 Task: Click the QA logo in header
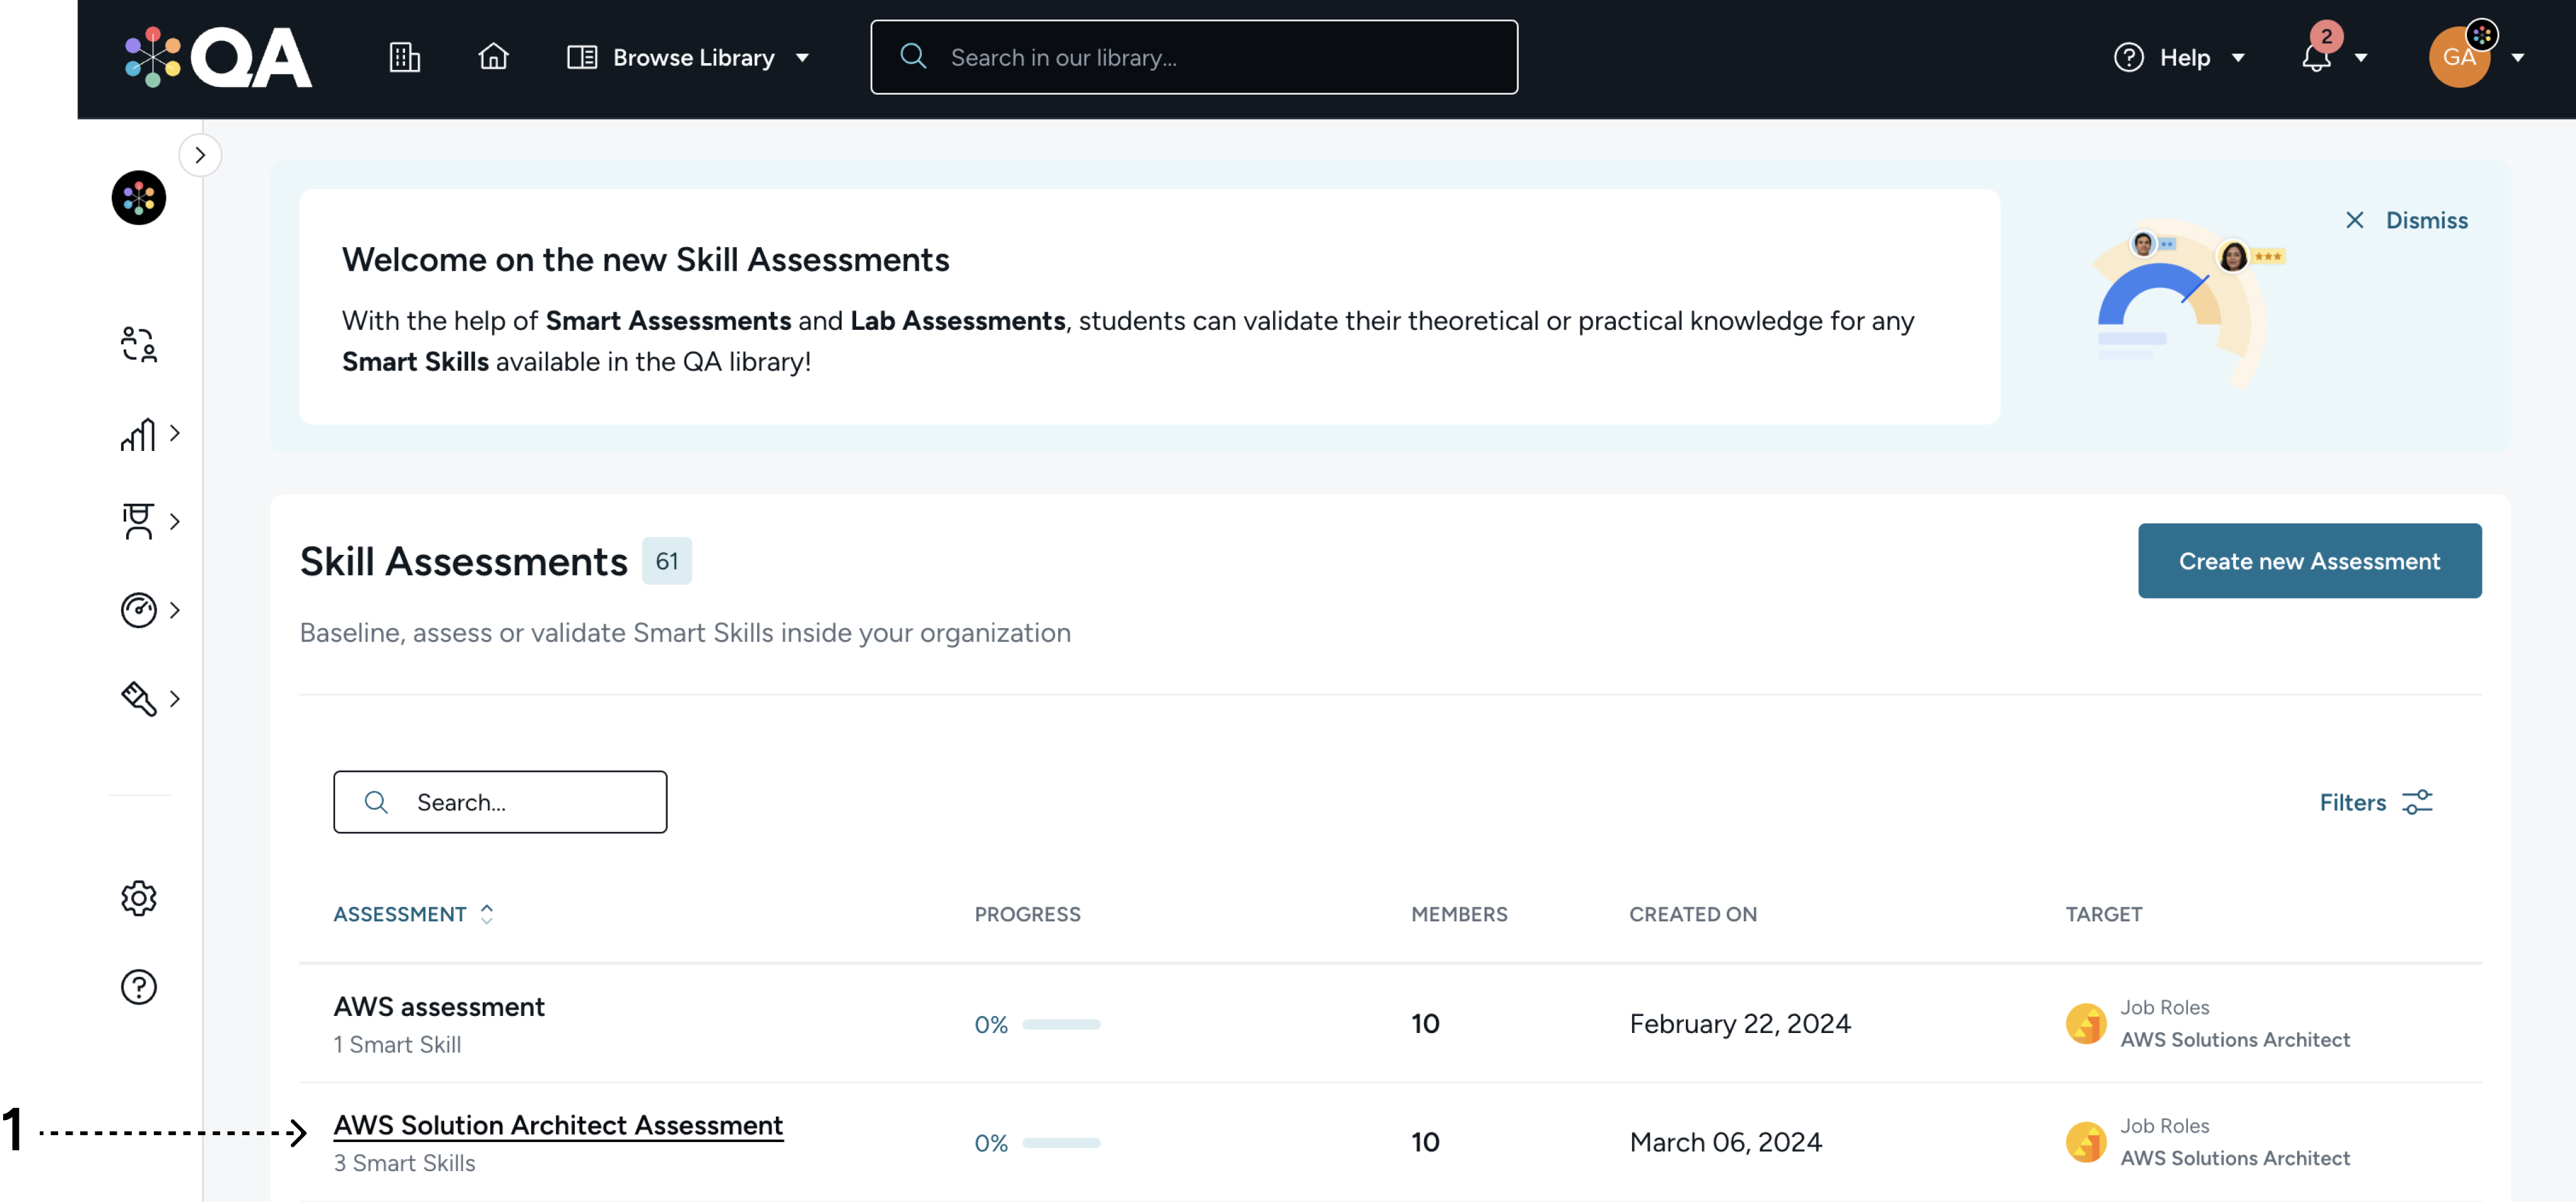(x=218, y=57)
